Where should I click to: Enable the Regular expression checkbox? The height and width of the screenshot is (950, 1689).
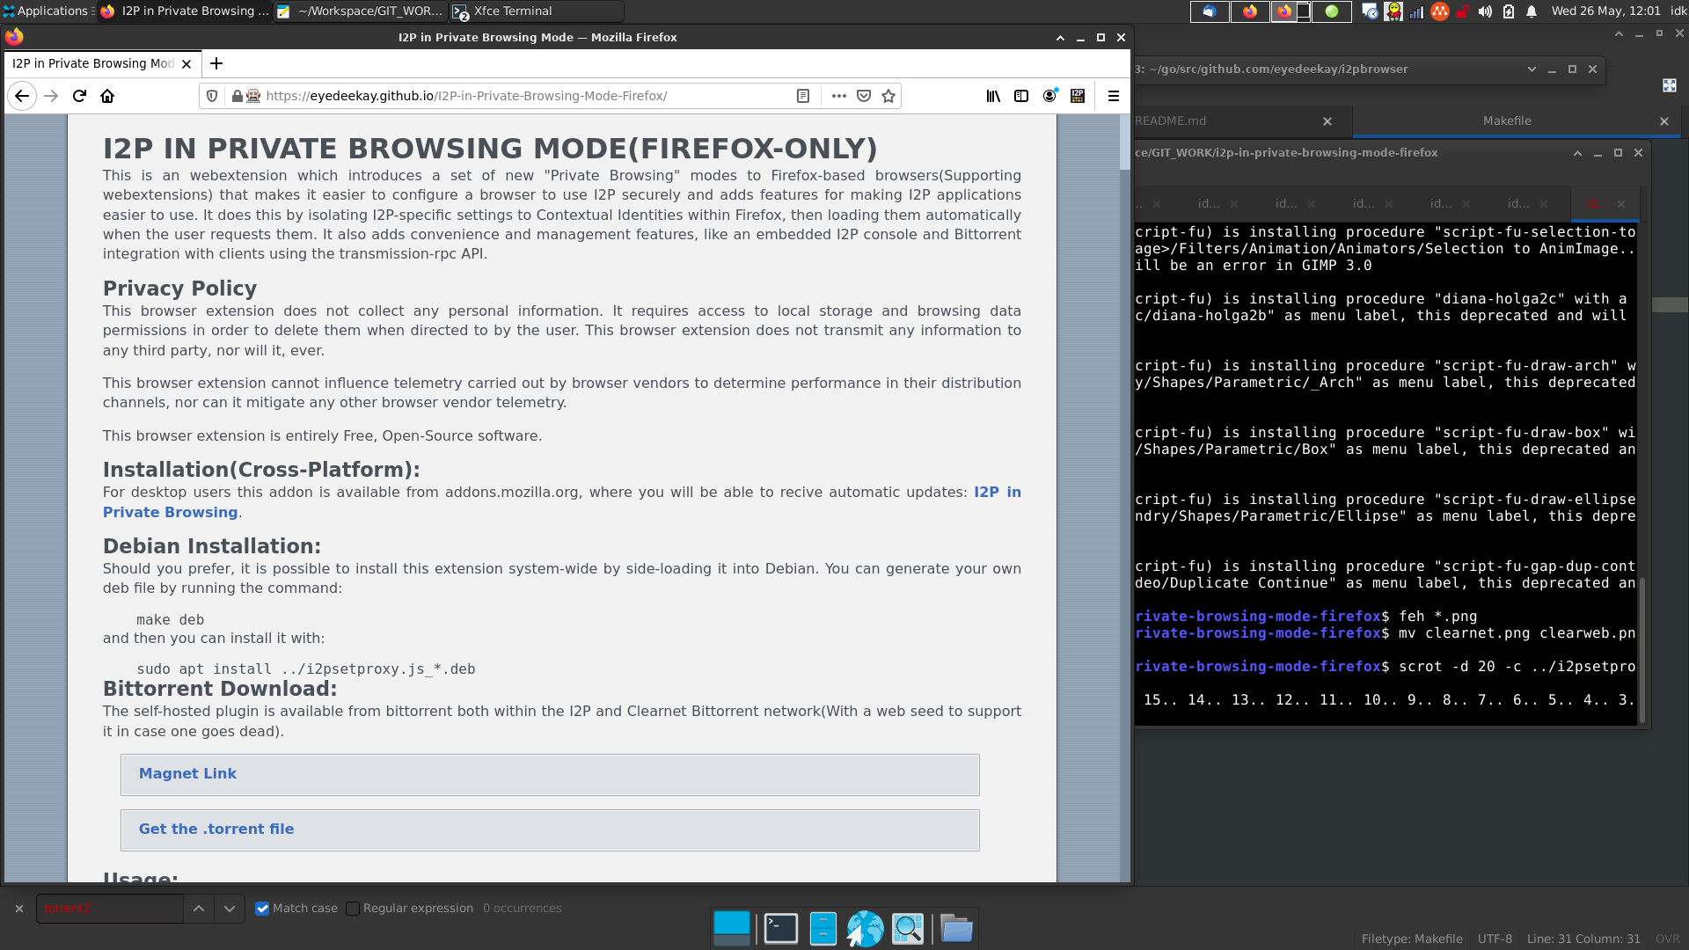[x=353, y=909]
